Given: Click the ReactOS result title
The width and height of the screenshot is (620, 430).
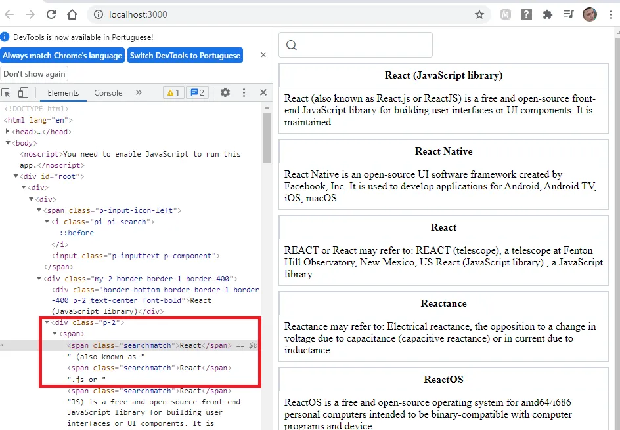Looking at the screenshot, I should (x=443, y=380).
